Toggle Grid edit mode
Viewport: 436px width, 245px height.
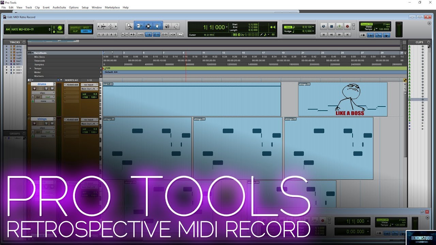[86, 31]
